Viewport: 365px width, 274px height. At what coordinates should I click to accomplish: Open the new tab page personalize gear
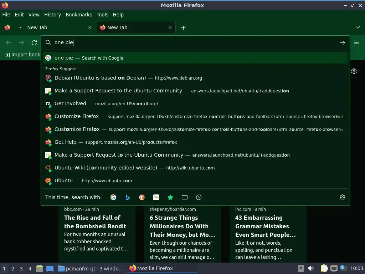[354, 71]
